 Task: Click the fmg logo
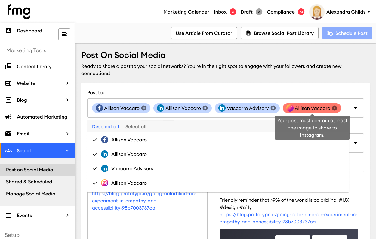pyautogui.click(x=19, y=12)
